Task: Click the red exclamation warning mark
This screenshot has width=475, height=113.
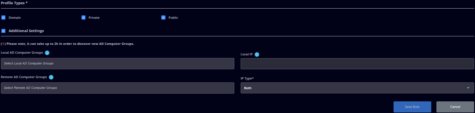Action: (3, 44)
